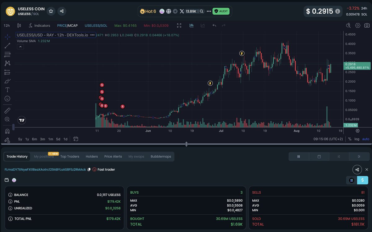Switch chart to MCAP view
This screenshot has width=372, height=232.
(x=73, y=25)
